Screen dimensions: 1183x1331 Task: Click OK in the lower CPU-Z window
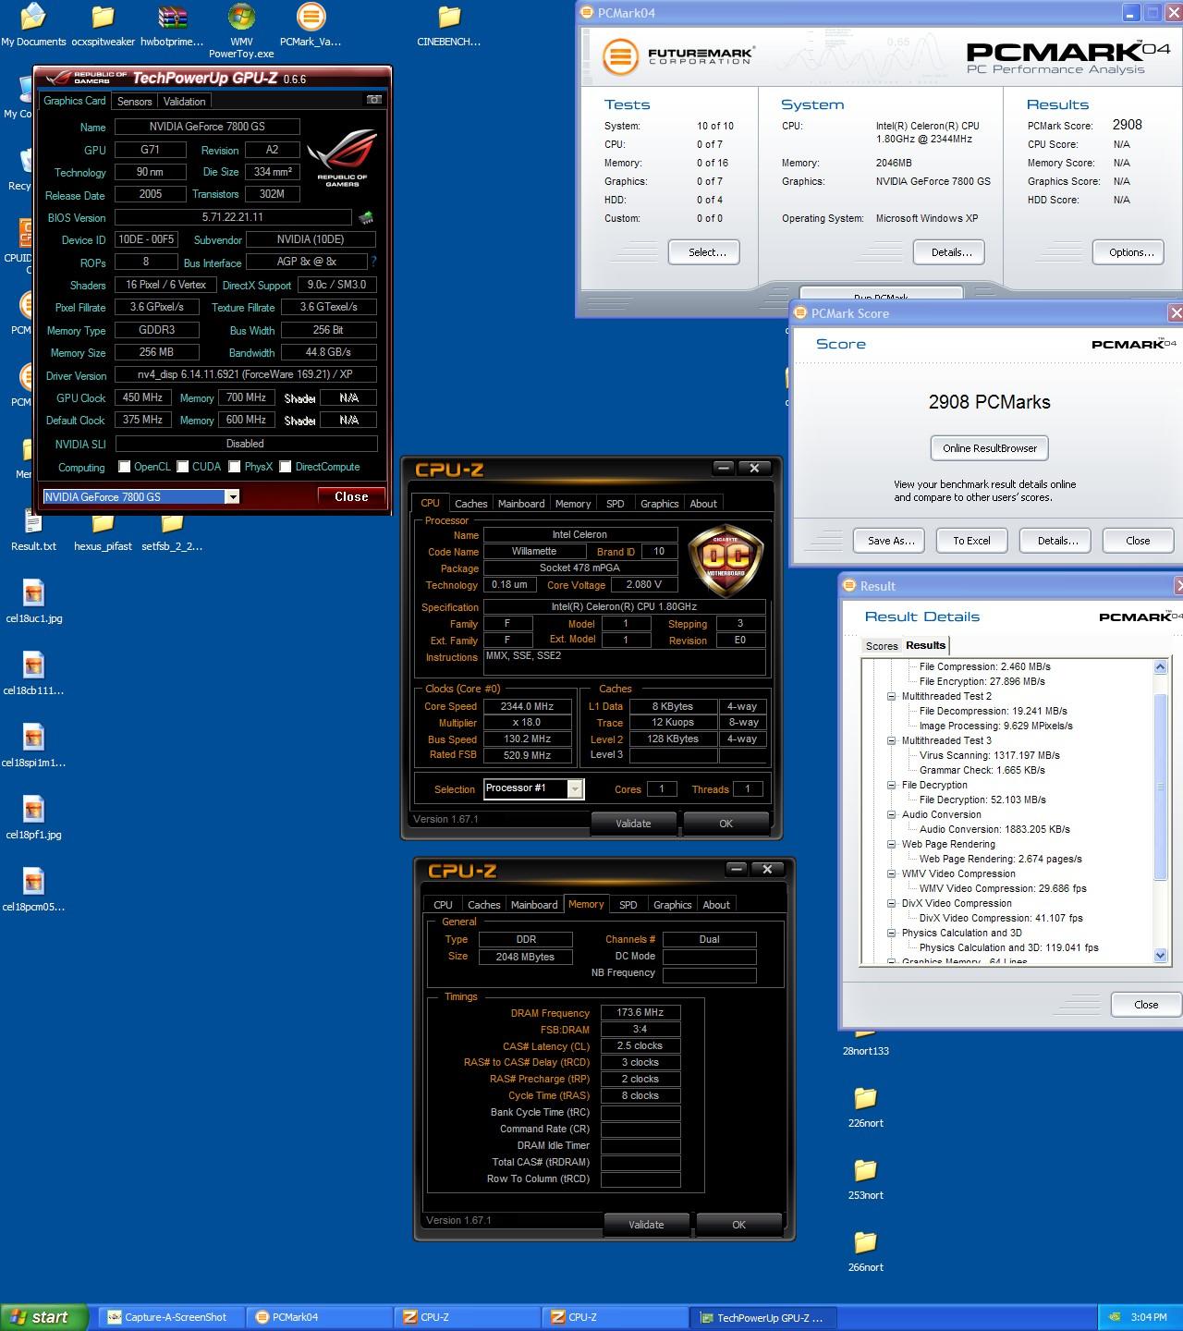[x=738, y=1225]
